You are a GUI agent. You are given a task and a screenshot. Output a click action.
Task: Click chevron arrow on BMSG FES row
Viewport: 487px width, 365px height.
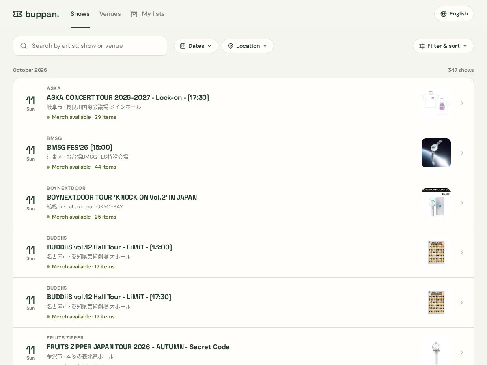point(461,153)
